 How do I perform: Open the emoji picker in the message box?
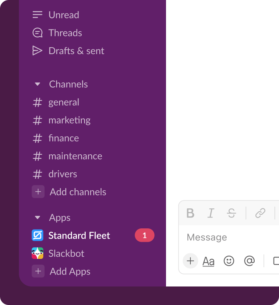(229, 261)
